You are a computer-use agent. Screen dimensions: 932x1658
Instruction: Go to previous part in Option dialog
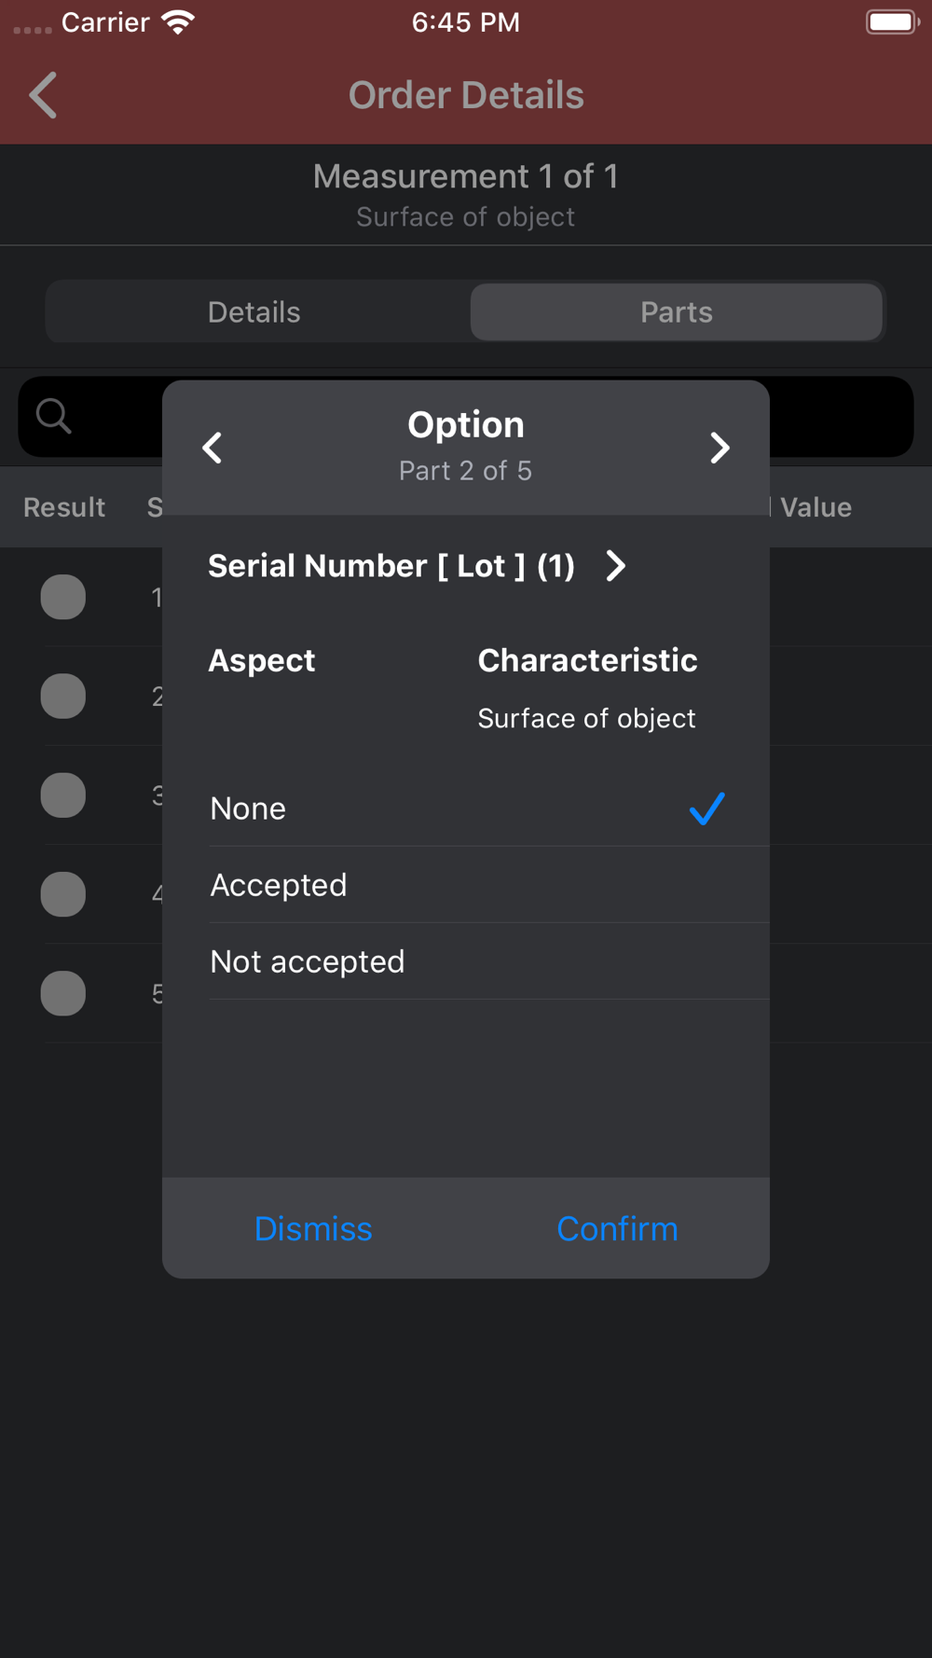coord(212,448)
